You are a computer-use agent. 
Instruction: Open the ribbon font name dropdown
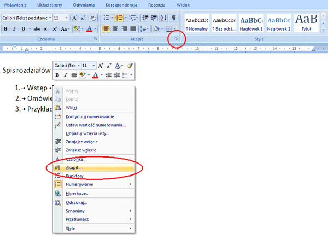click(x=50, y=18)
